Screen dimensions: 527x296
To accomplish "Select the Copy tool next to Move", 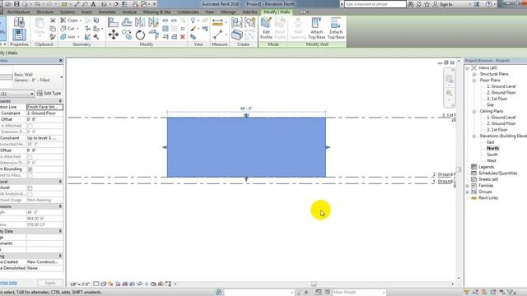I will pos(127,35).
